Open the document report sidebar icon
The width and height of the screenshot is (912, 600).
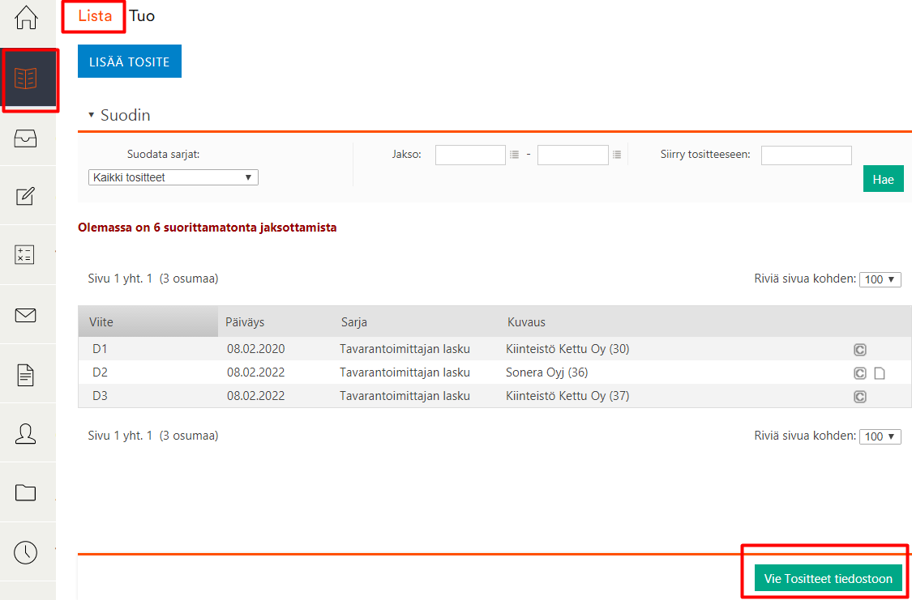tap(26, 374)
